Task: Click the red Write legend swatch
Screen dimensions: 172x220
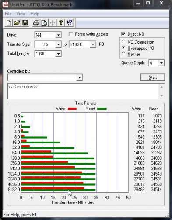Action: pyautogui.click(x=72, y=109)
